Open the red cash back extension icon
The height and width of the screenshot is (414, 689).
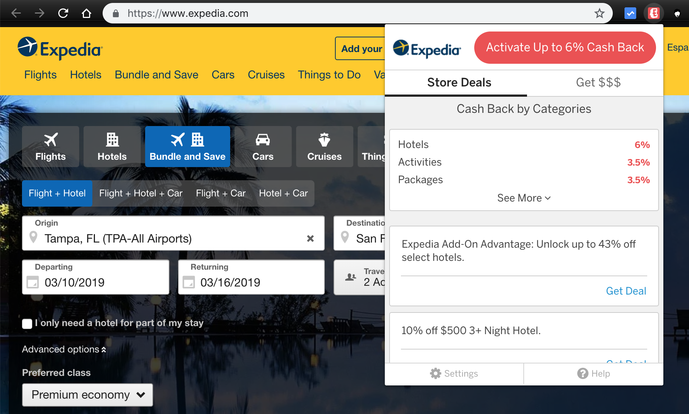point(654,14)
